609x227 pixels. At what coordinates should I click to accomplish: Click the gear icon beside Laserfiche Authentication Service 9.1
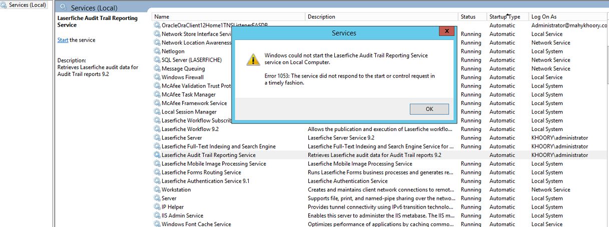click(x=157, y=181)
